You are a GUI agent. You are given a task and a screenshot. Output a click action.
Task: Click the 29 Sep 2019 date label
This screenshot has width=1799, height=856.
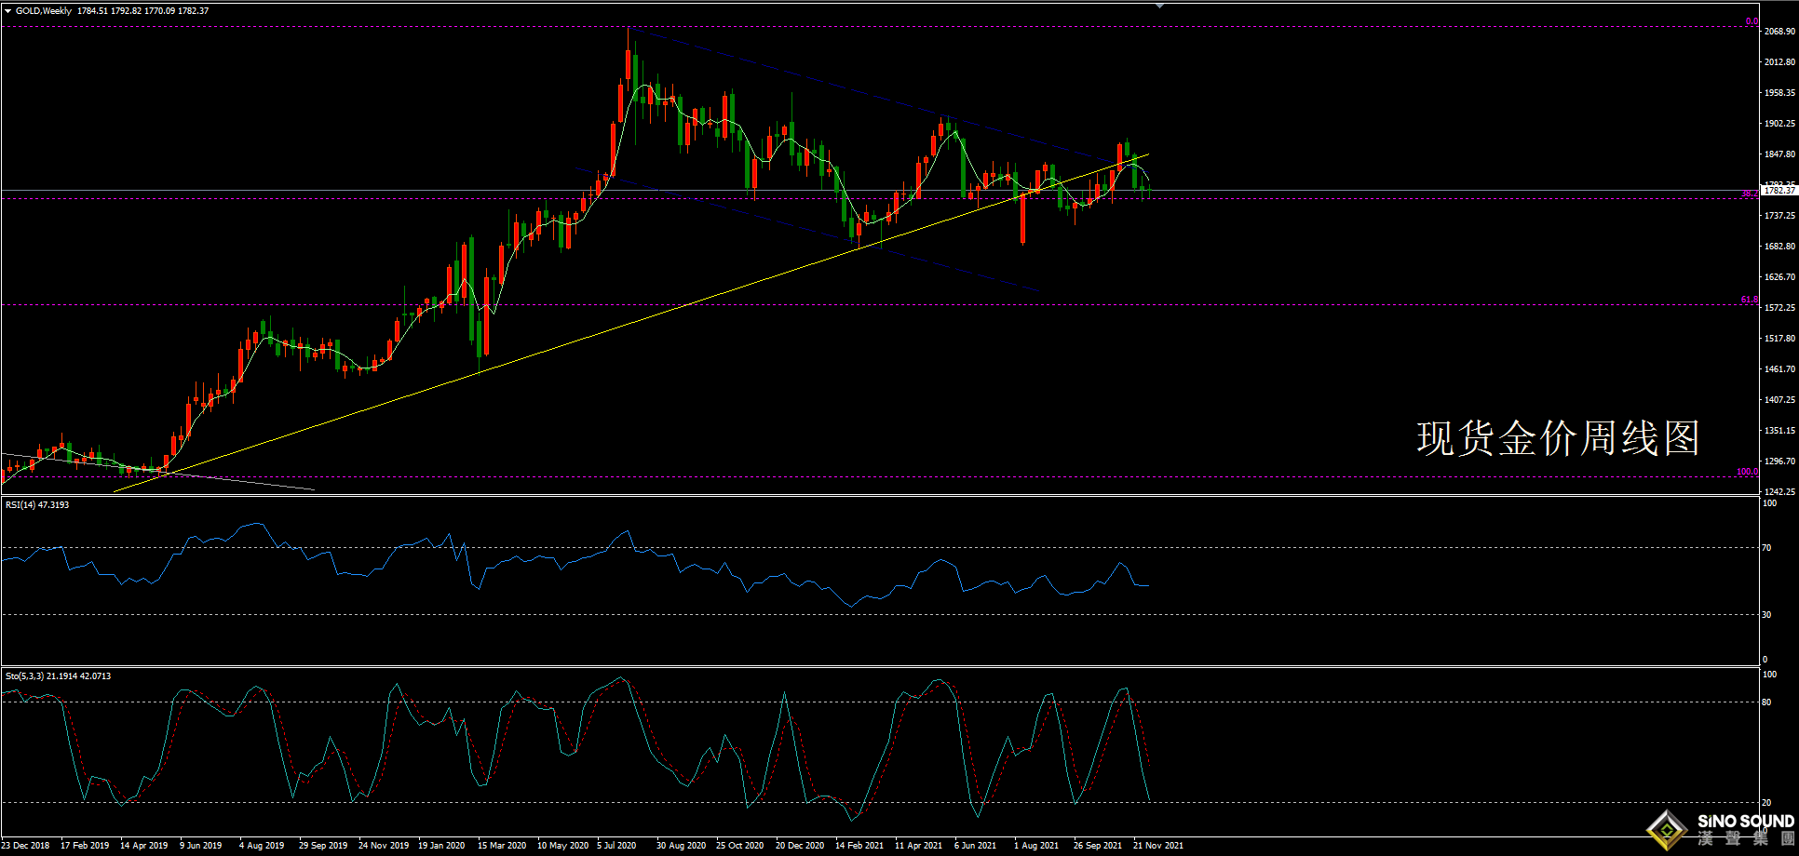[x=323, y=846]
